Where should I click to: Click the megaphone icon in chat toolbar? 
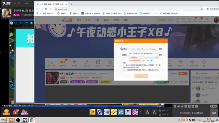[179, 106]
